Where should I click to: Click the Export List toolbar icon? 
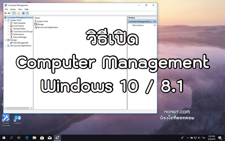pos(19,13)
